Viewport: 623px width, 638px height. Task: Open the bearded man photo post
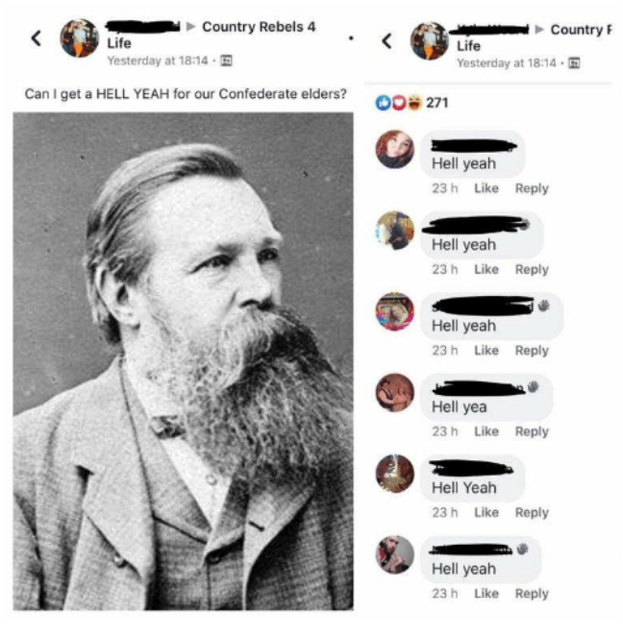coord(184,361)
